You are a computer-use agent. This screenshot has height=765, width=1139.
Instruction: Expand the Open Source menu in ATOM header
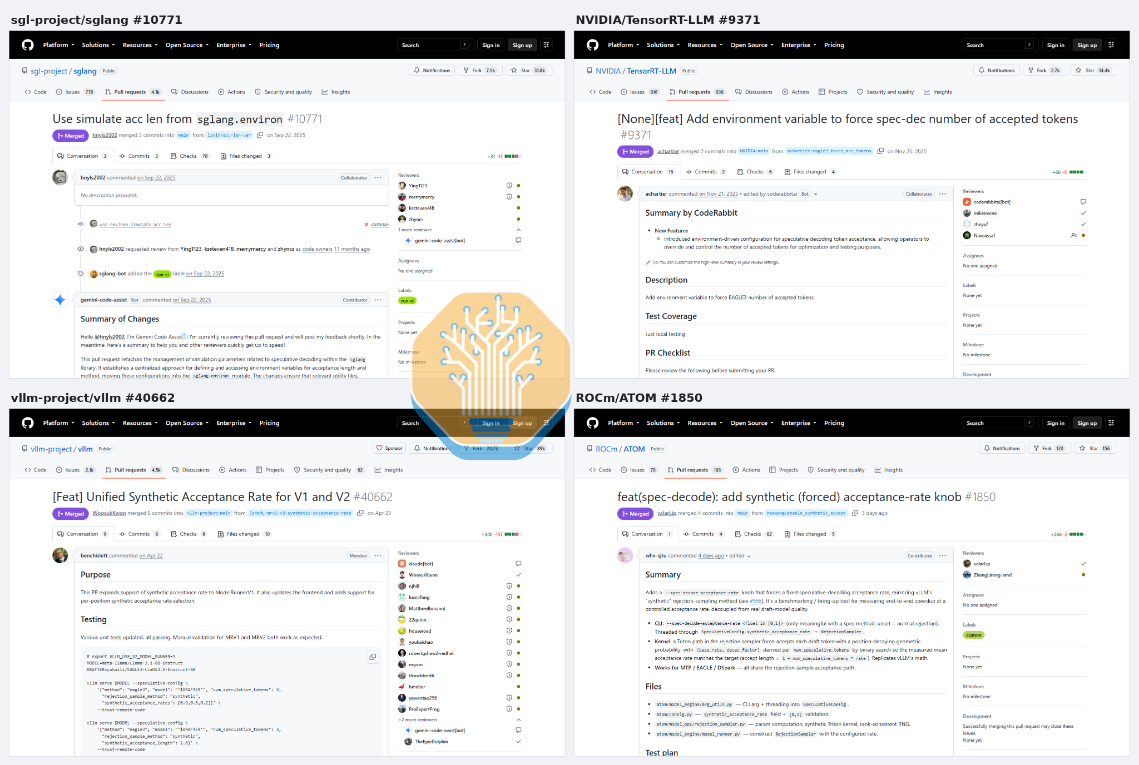point(752,423)
